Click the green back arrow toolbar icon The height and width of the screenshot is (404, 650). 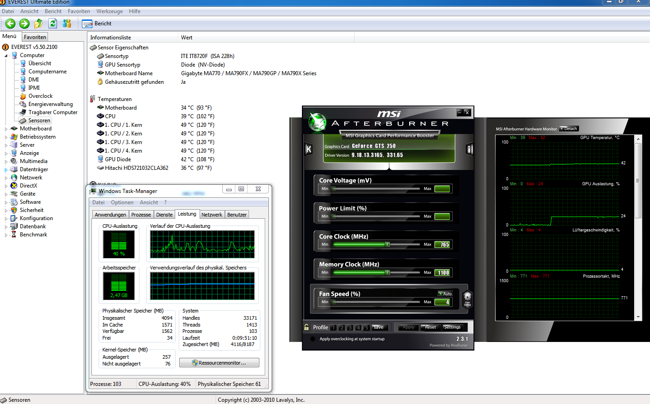pos(10,24)
